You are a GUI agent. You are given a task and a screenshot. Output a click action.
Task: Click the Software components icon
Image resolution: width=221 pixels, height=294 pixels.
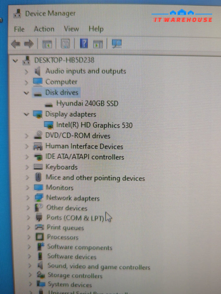(x=41, y=247)
